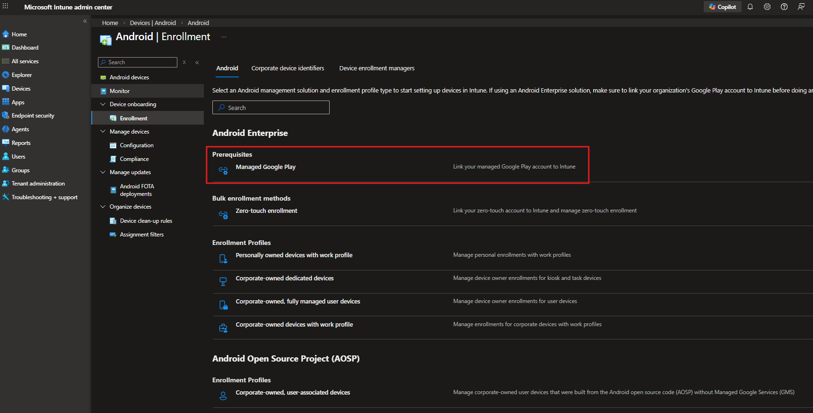Open Users icon in sidebar

click(x=6, y=156)
